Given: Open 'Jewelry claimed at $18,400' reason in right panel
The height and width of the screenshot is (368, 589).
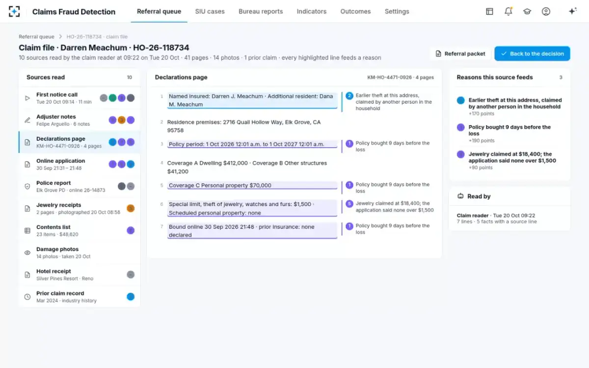Looking at the screenshot, I should tap(509, 161).
